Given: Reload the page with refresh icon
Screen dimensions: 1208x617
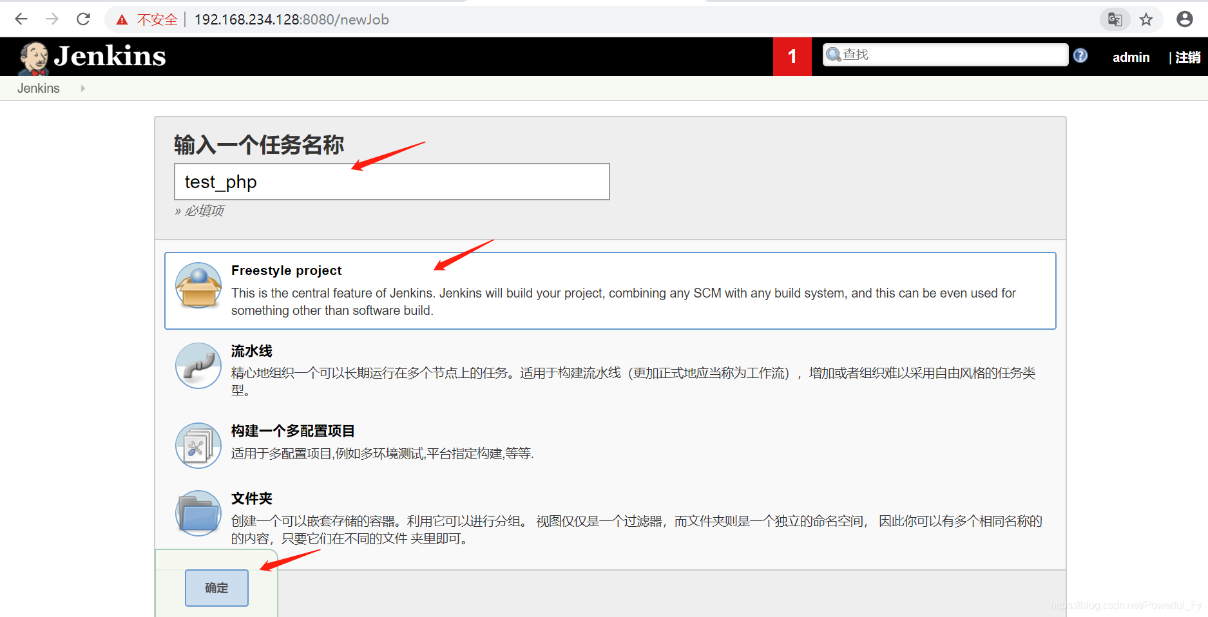Looking at the screenshot, I should (83, 19).
